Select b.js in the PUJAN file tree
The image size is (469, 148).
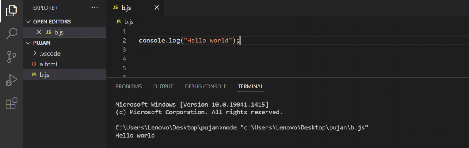(65, 75)
